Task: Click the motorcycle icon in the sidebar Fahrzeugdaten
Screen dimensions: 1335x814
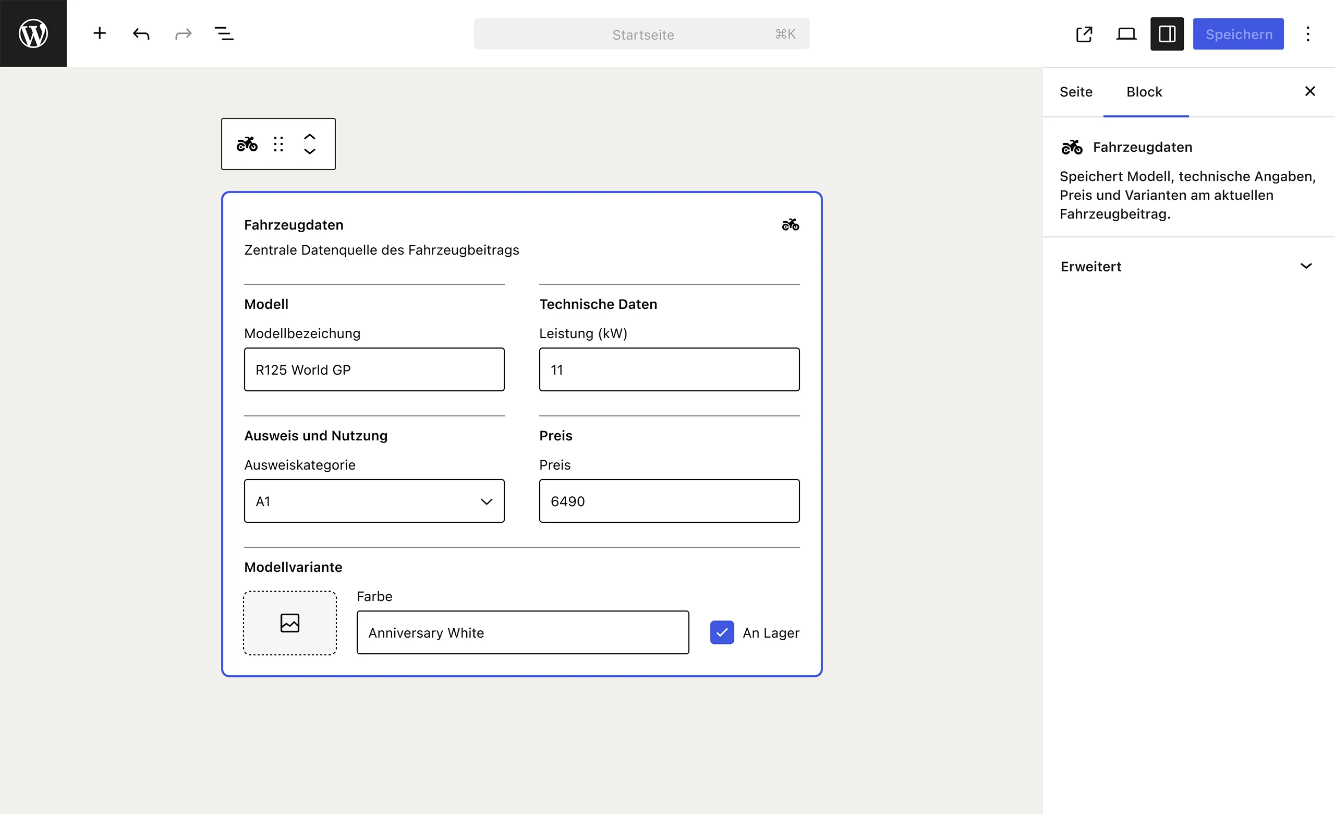Action: tap(1072, 147)
